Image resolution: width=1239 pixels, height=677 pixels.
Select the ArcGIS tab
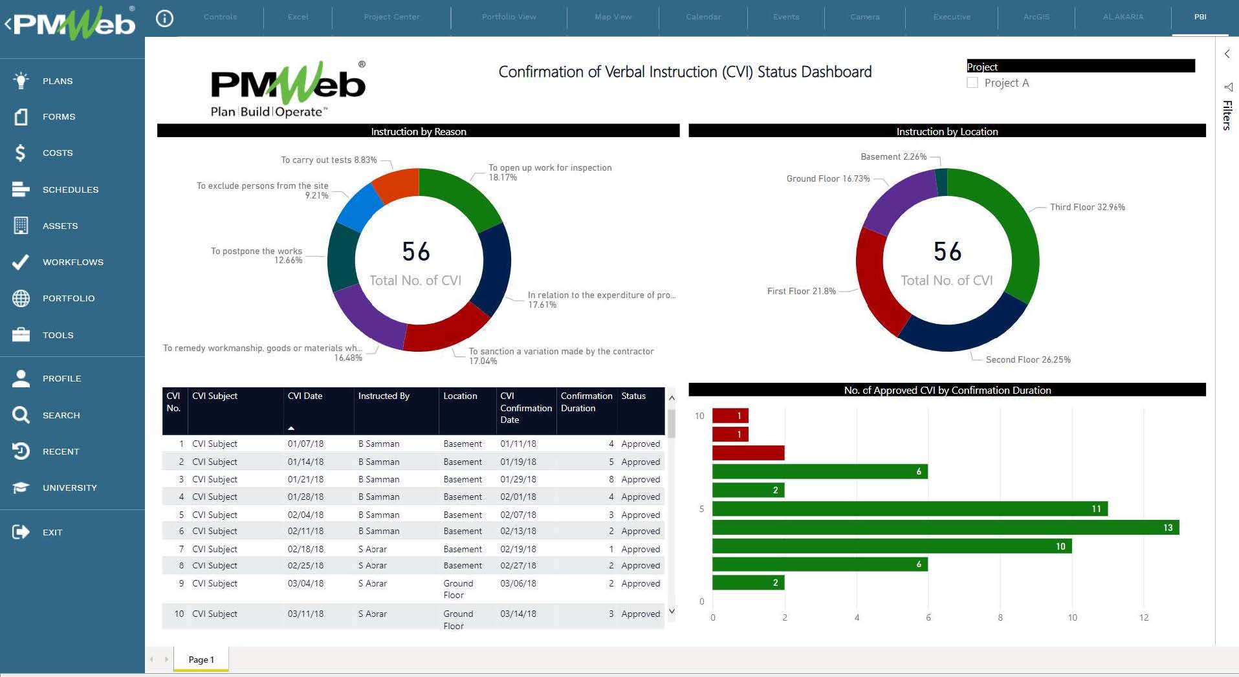point(1036,17)
